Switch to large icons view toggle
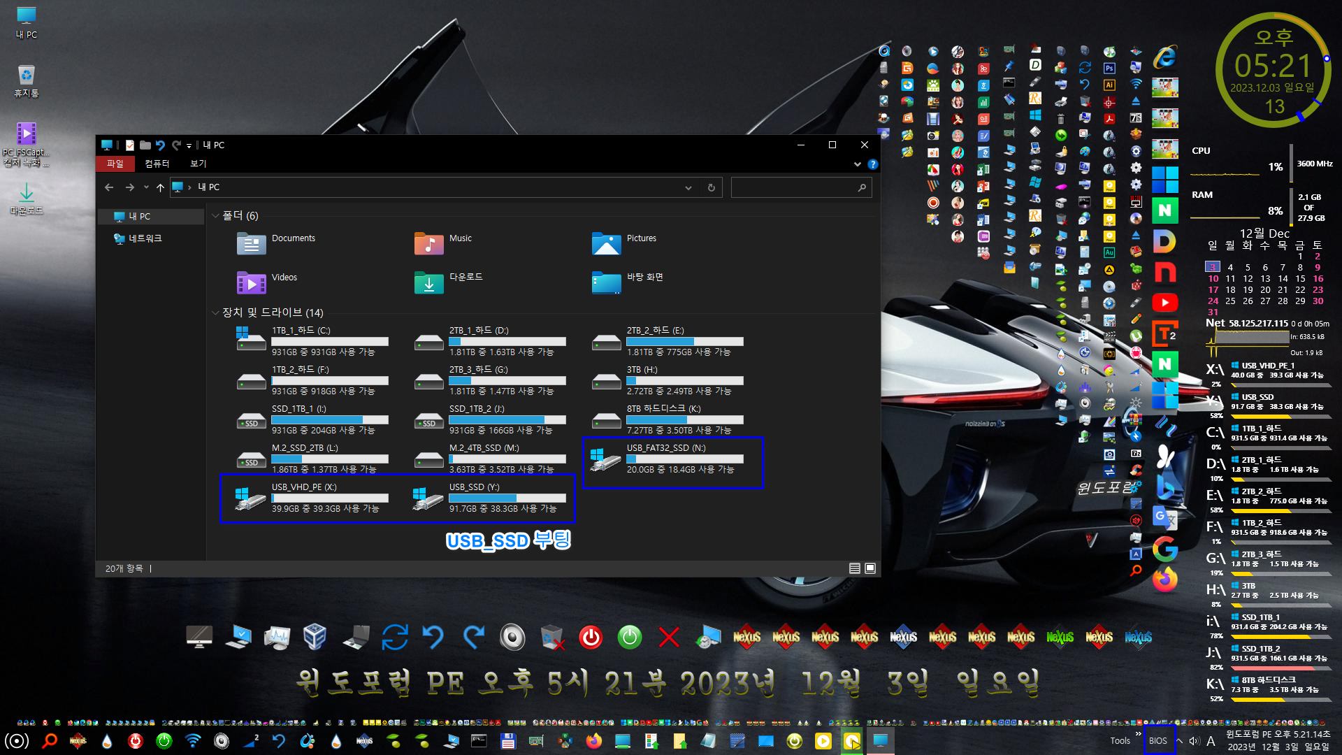Screen dimensions: 1342x755 click(870, 568)
